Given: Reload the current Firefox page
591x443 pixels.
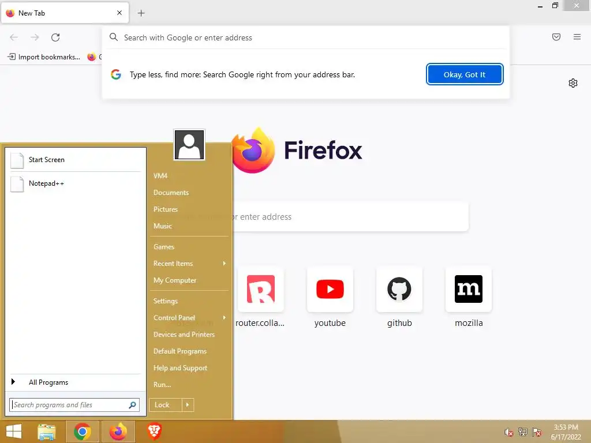Looking at the screenshot, I should click(55, 37).
